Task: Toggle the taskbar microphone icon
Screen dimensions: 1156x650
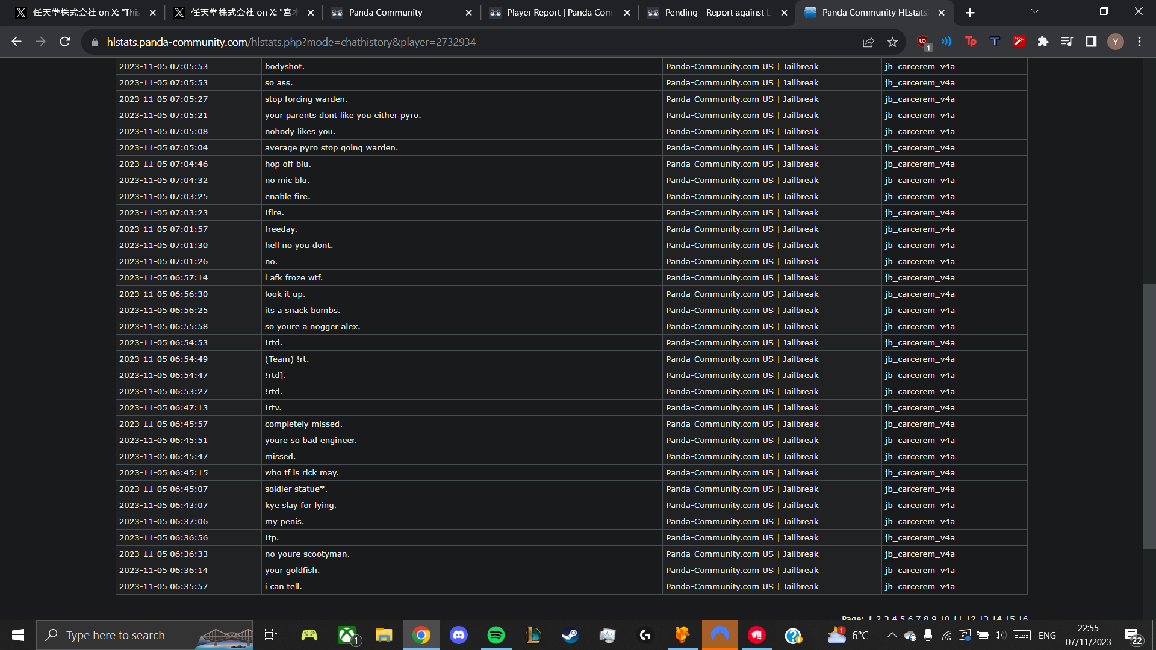Action: click(928, 635)
